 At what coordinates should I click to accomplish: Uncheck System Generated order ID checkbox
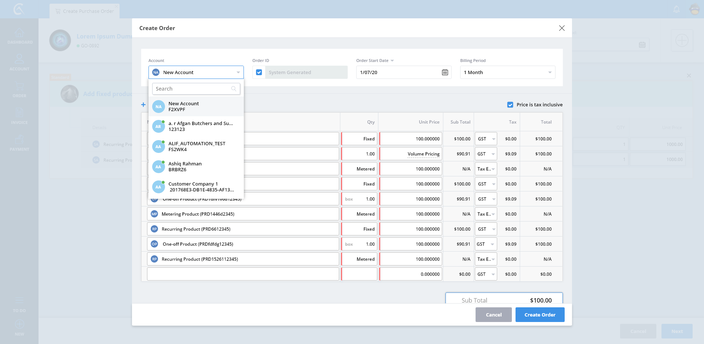[259, 72]
